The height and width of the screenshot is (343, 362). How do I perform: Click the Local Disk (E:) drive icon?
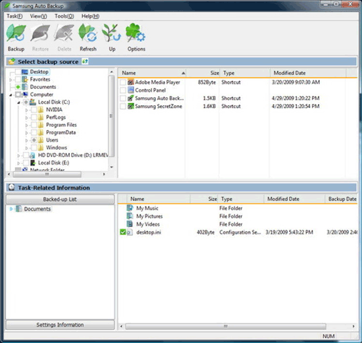point(33,163)
